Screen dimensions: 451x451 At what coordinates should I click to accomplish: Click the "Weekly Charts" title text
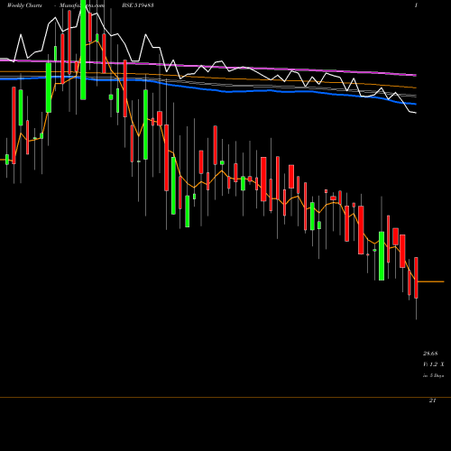(24, 5)
